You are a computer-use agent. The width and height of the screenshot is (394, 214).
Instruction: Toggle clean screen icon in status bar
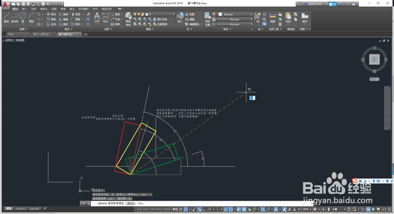click(x=385, y=209)
